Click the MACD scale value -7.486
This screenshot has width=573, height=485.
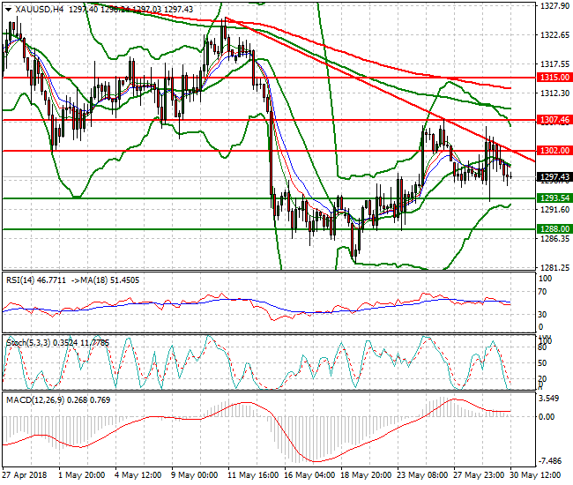tap(550, 461)
